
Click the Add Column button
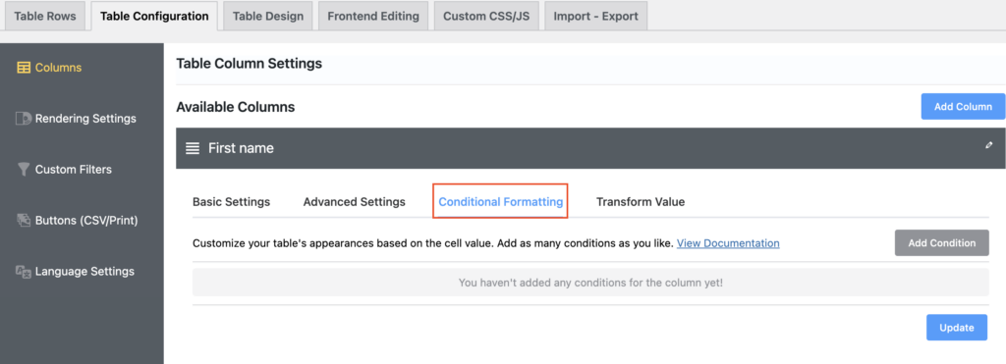click(963, 106)
